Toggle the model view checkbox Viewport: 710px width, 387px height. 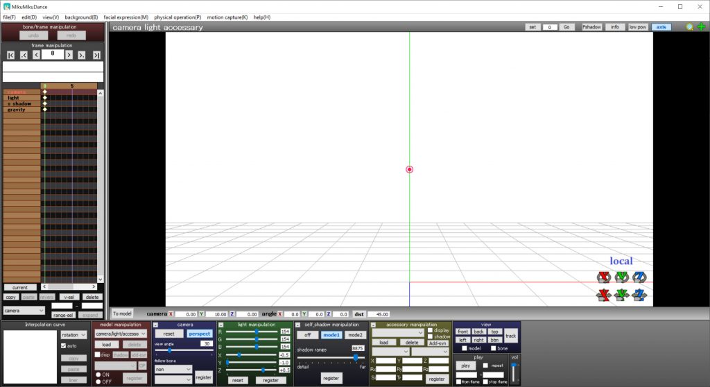[x=464, y=348]
